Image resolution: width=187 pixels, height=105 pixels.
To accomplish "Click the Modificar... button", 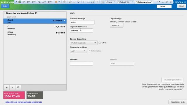I will coord(116,25).
